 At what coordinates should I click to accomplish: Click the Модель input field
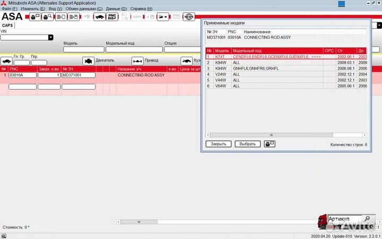83,49
